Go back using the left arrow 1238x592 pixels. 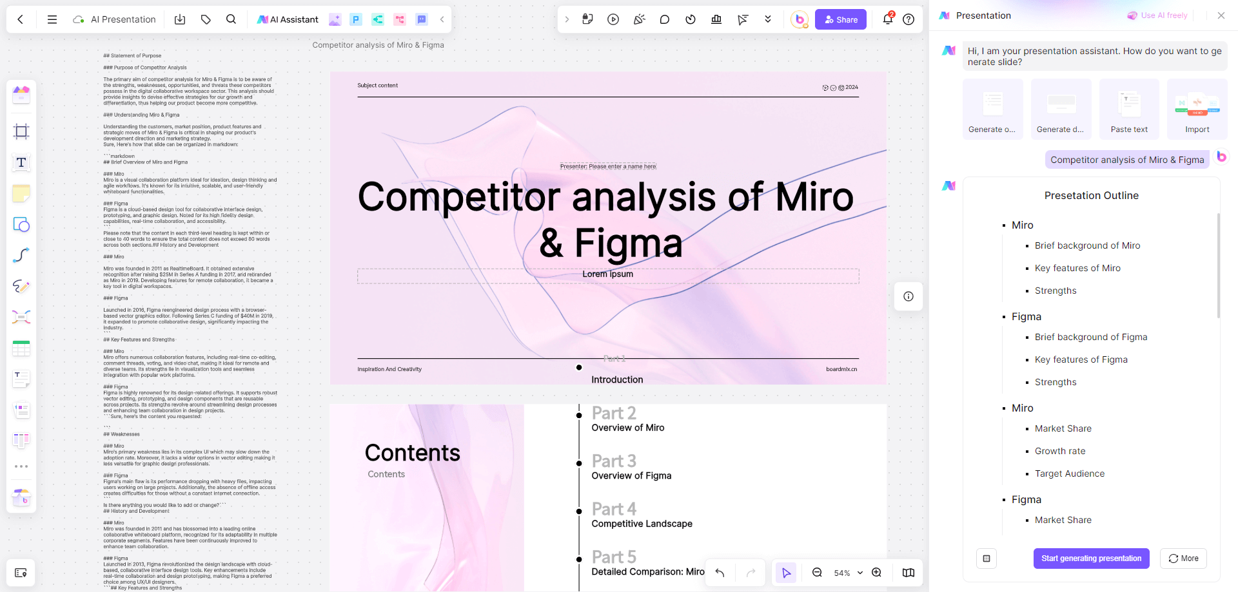point(21,19)
